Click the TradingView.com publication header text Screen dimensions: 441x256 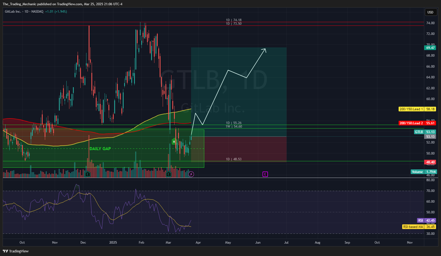(62, 4)
